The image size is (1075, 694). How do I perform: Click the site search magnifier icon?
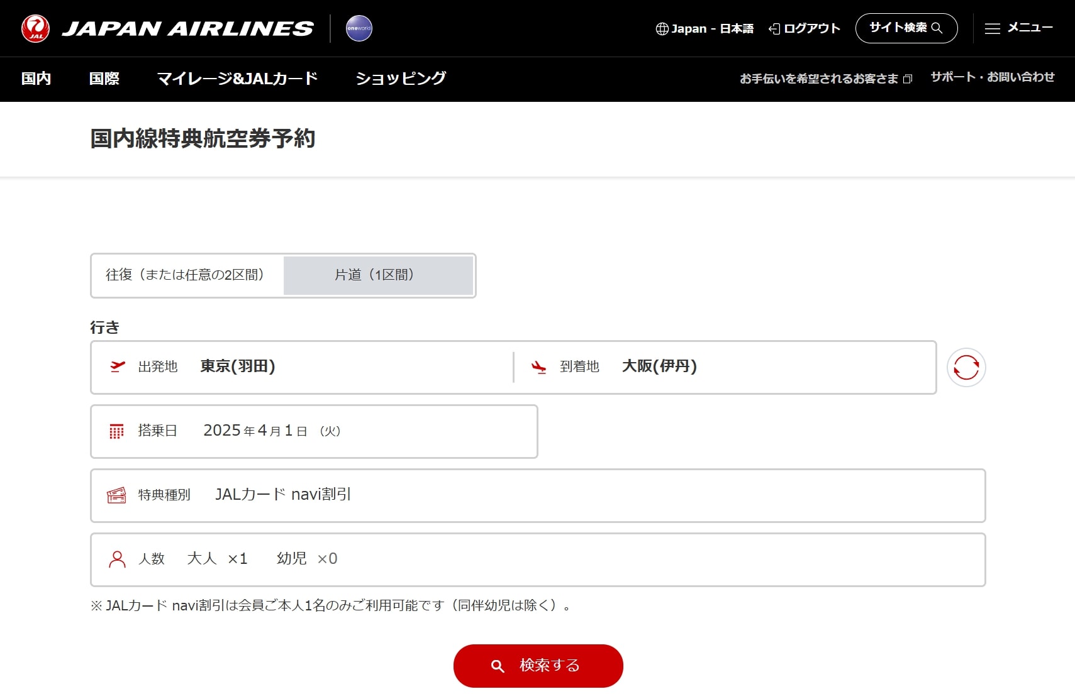point(937,28)
